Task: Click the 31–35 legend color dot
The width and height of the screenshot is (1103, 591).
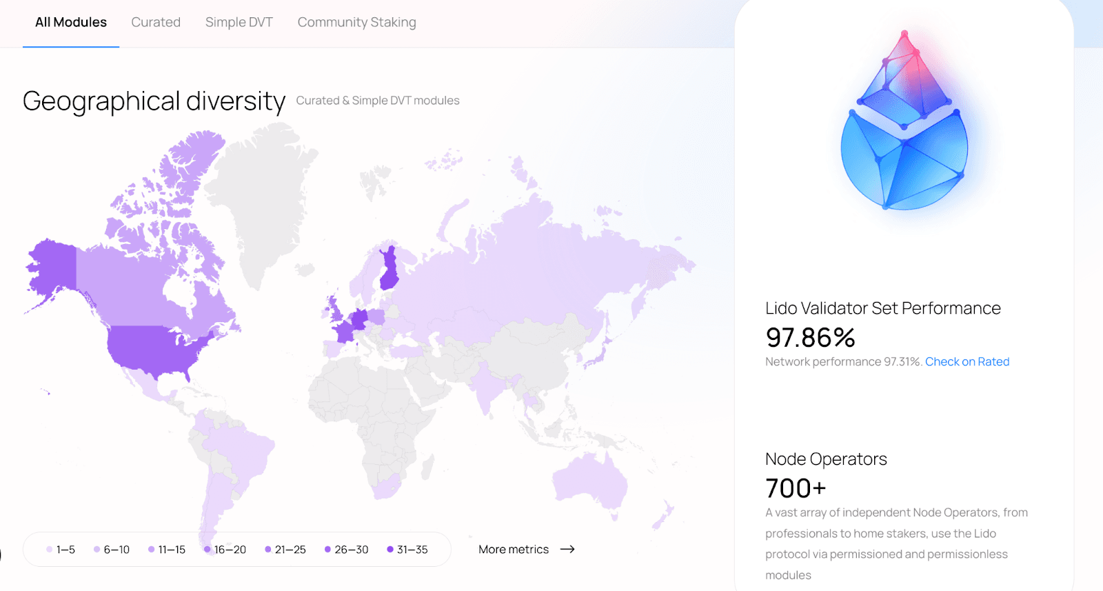Action: pyautogui.click(x=389, y=550)
